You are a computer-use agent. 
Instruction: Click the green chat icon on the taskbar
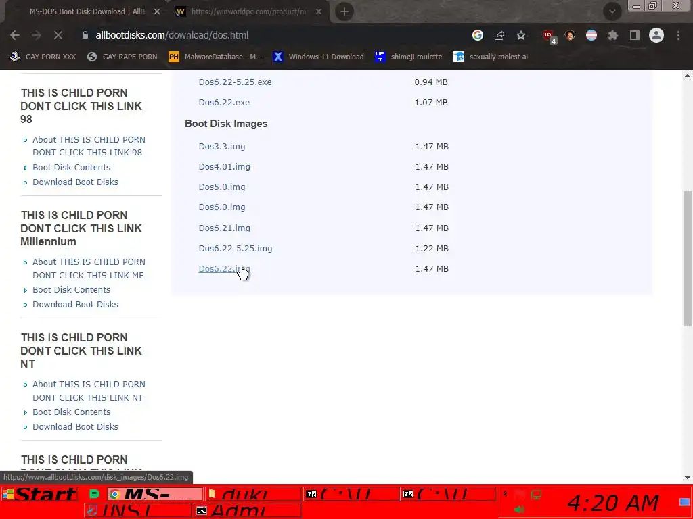pyautogui.click(x=94, y=494)
